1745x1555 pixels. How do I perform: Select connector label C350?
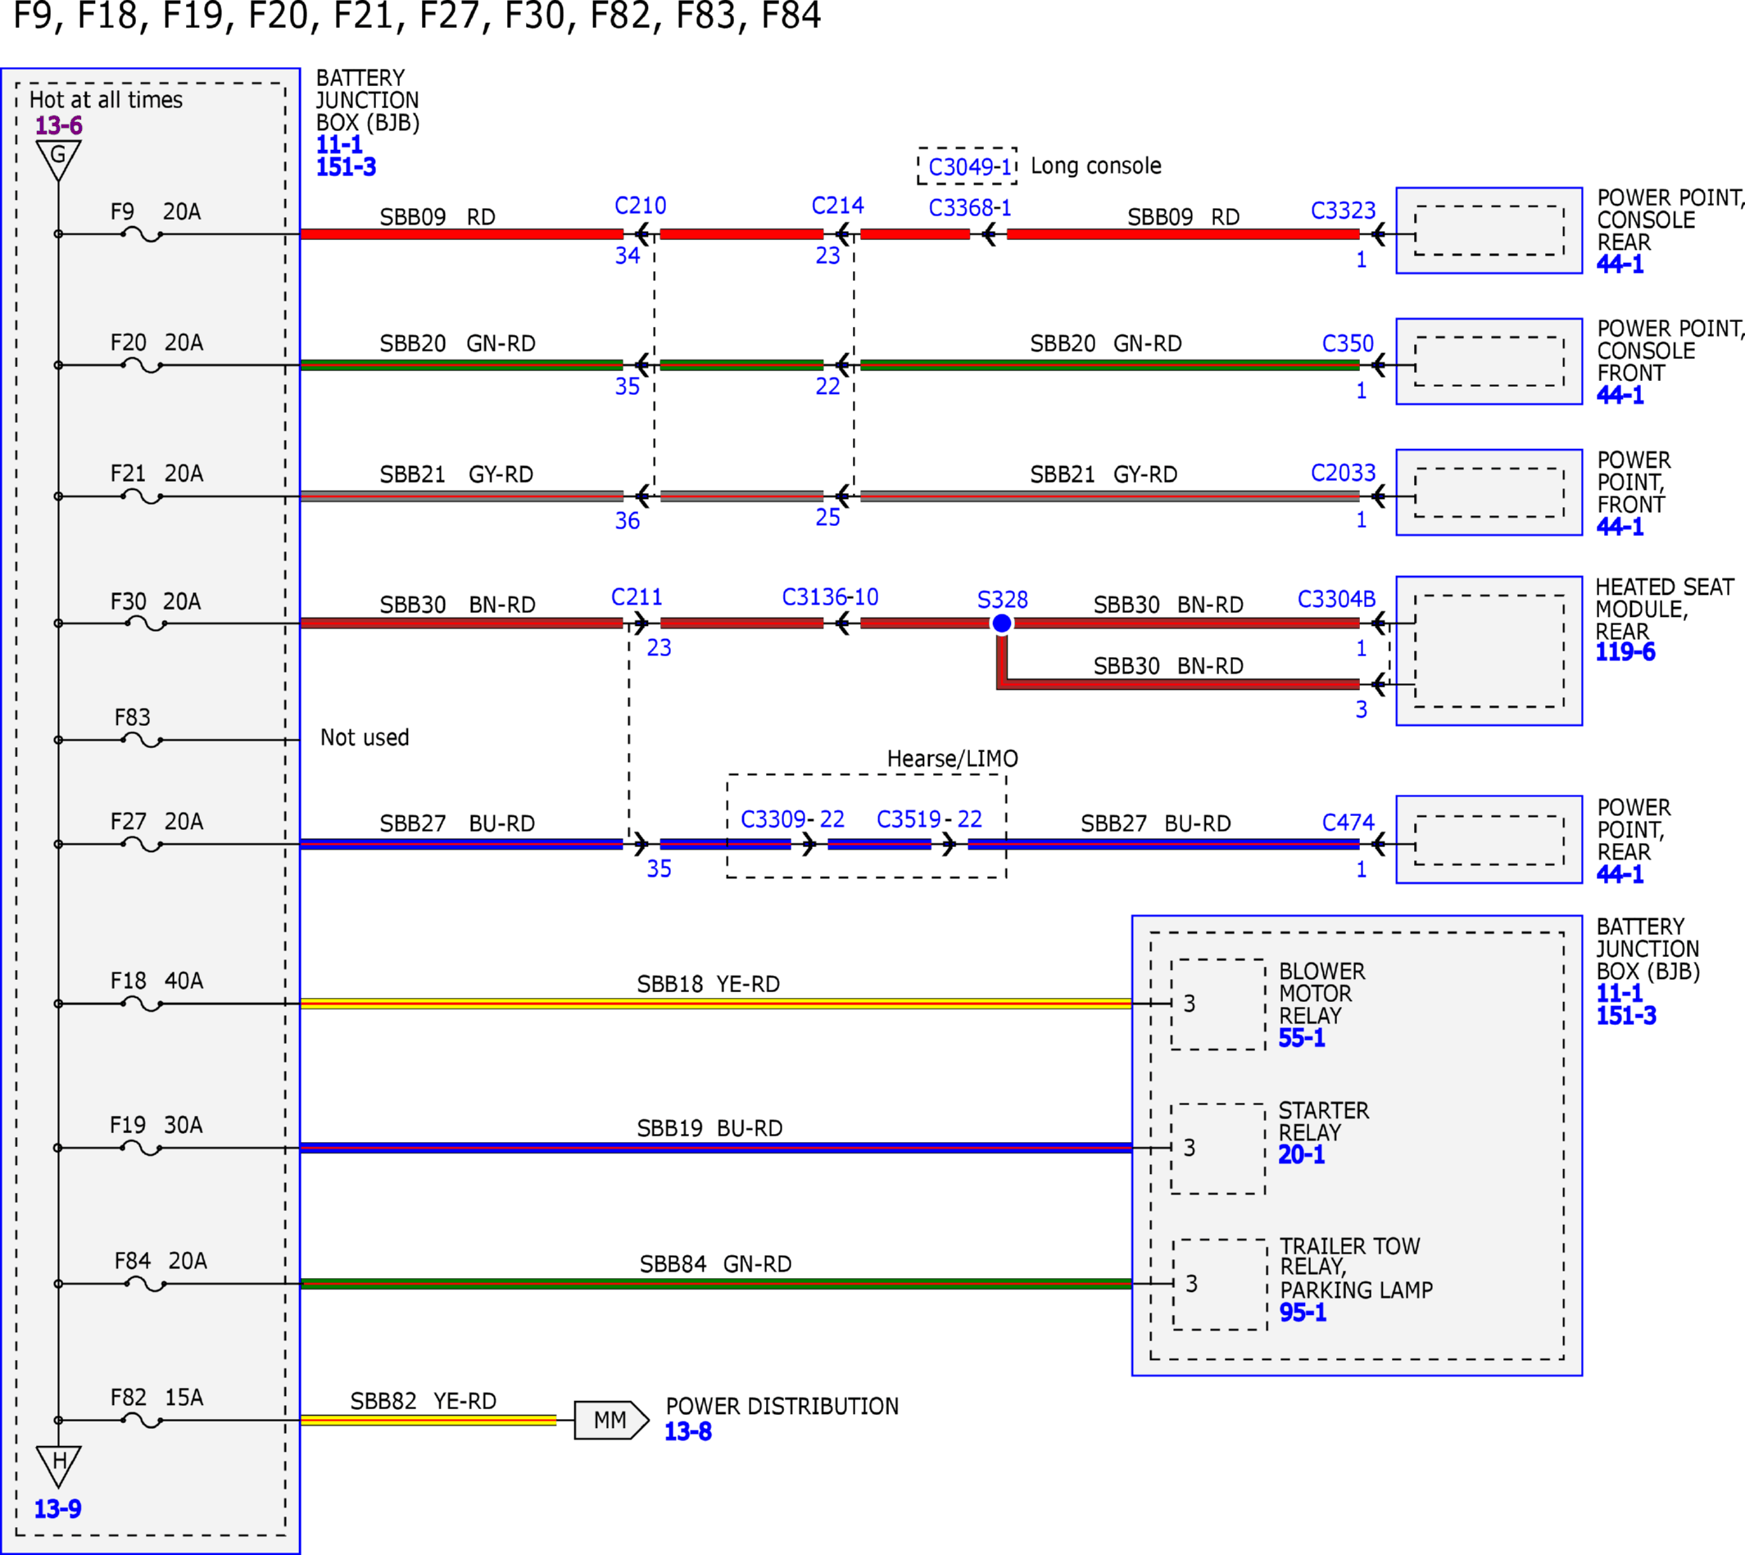coord(1348,343)
